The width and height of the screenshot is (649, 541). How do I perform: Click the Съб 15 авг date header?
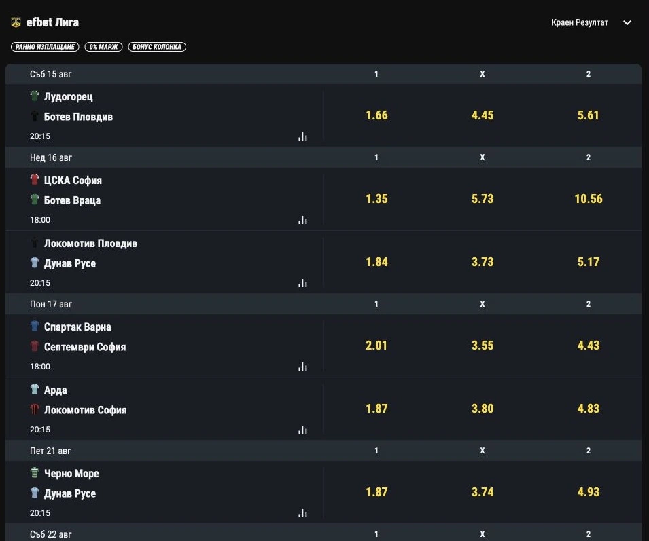[50, 75]
